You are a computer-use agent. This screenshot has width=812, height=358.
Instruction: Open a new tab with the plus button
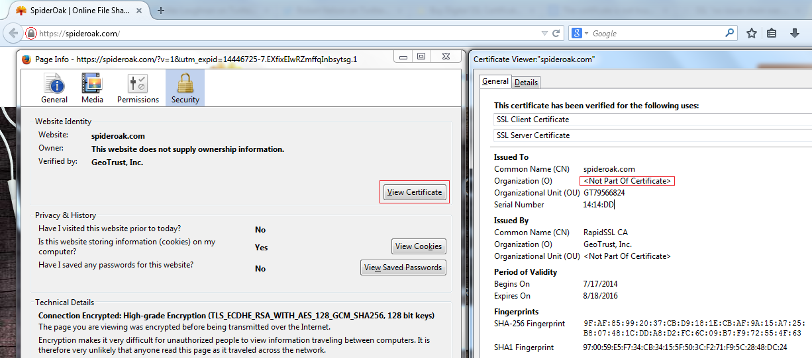click(x=161, y=10)
